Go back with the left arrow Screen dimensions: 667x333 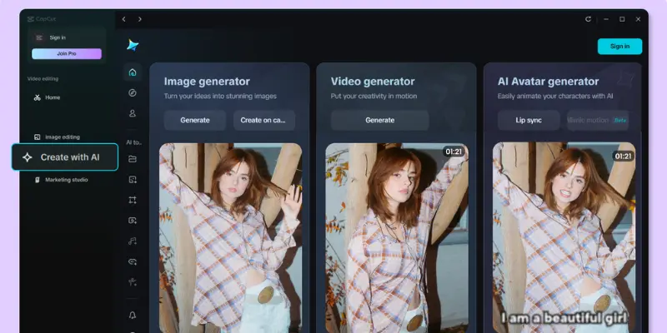(123, 19)
